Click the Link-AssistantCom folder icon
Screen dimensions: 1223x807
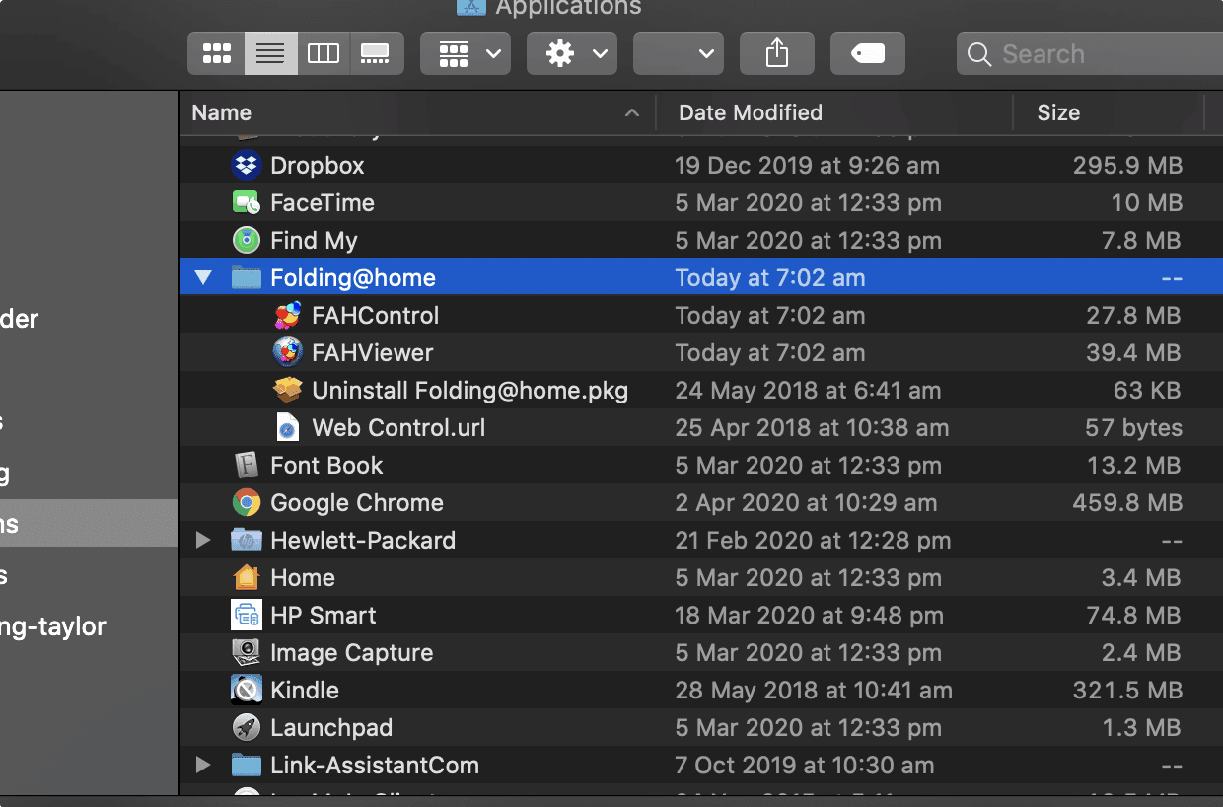pos(246,765)
